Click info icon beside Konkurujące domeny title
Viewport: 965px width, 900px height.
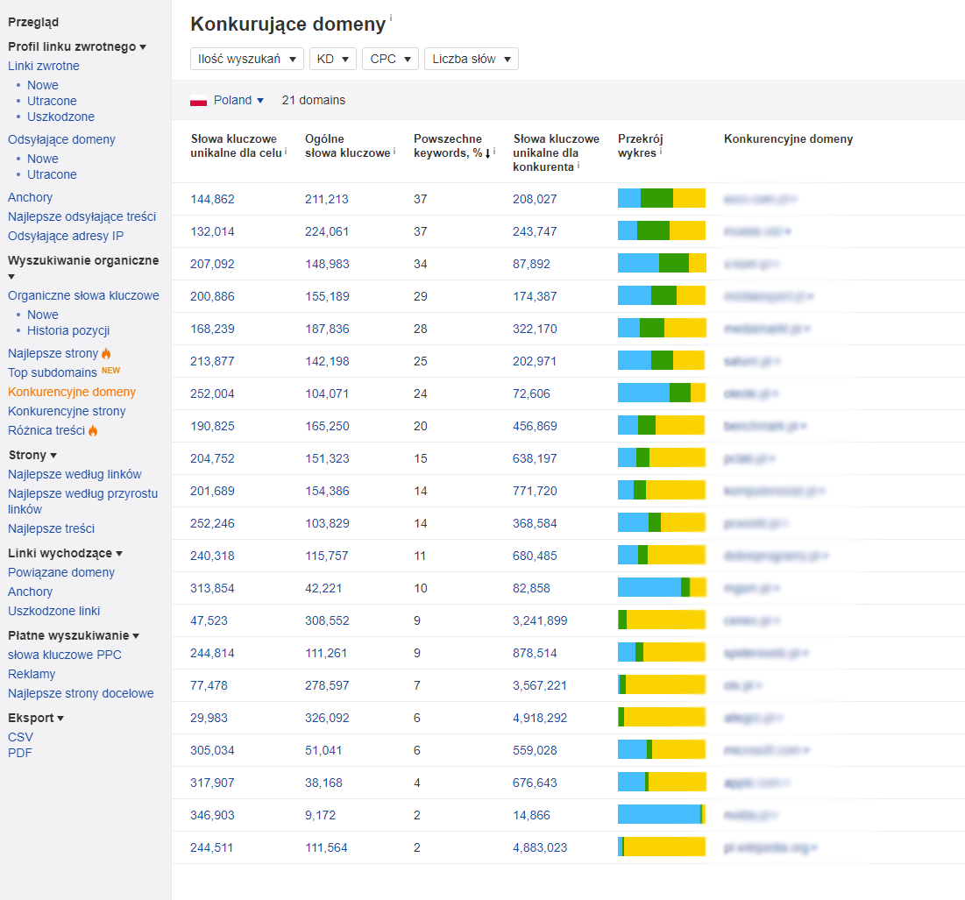391,18
